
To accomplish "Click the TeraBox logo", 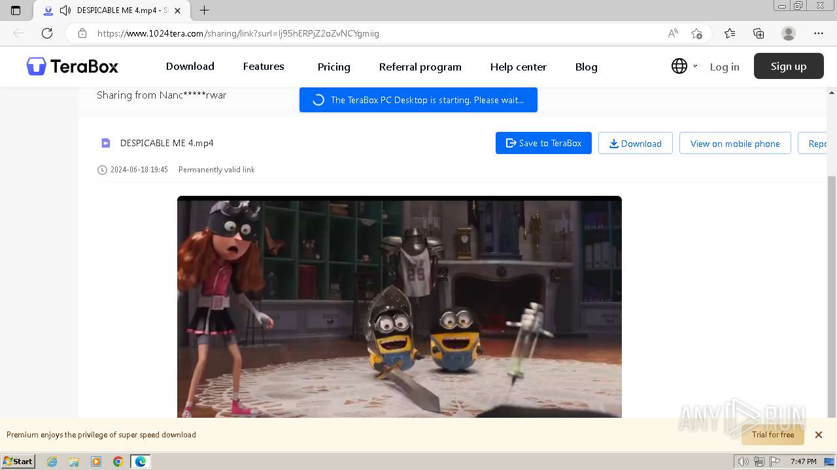I will [x=72, y=67].
